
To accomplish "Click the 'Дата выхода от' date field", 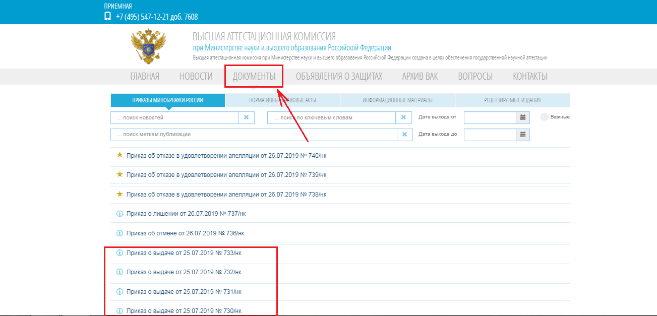I will click(x=490, y=117).
